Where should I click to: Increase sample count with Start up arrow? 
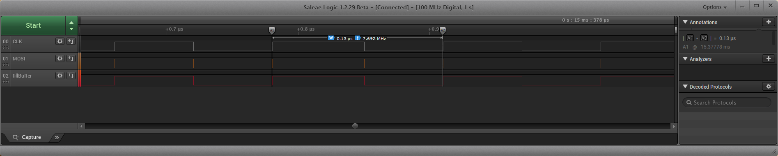(71, 22)
